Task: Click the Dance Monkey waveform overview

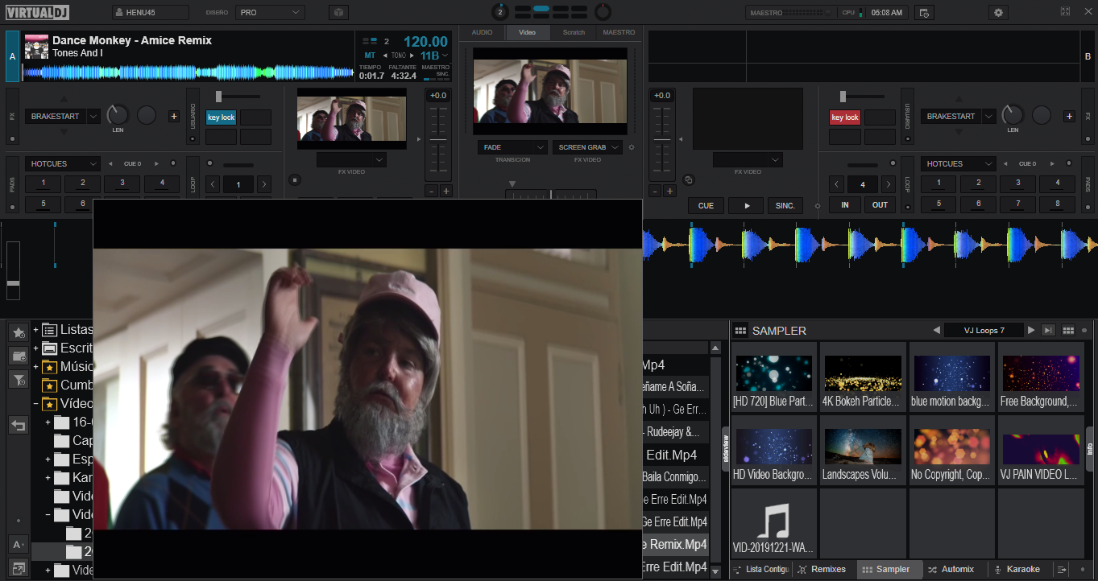Action: click(x=188, y=72)
